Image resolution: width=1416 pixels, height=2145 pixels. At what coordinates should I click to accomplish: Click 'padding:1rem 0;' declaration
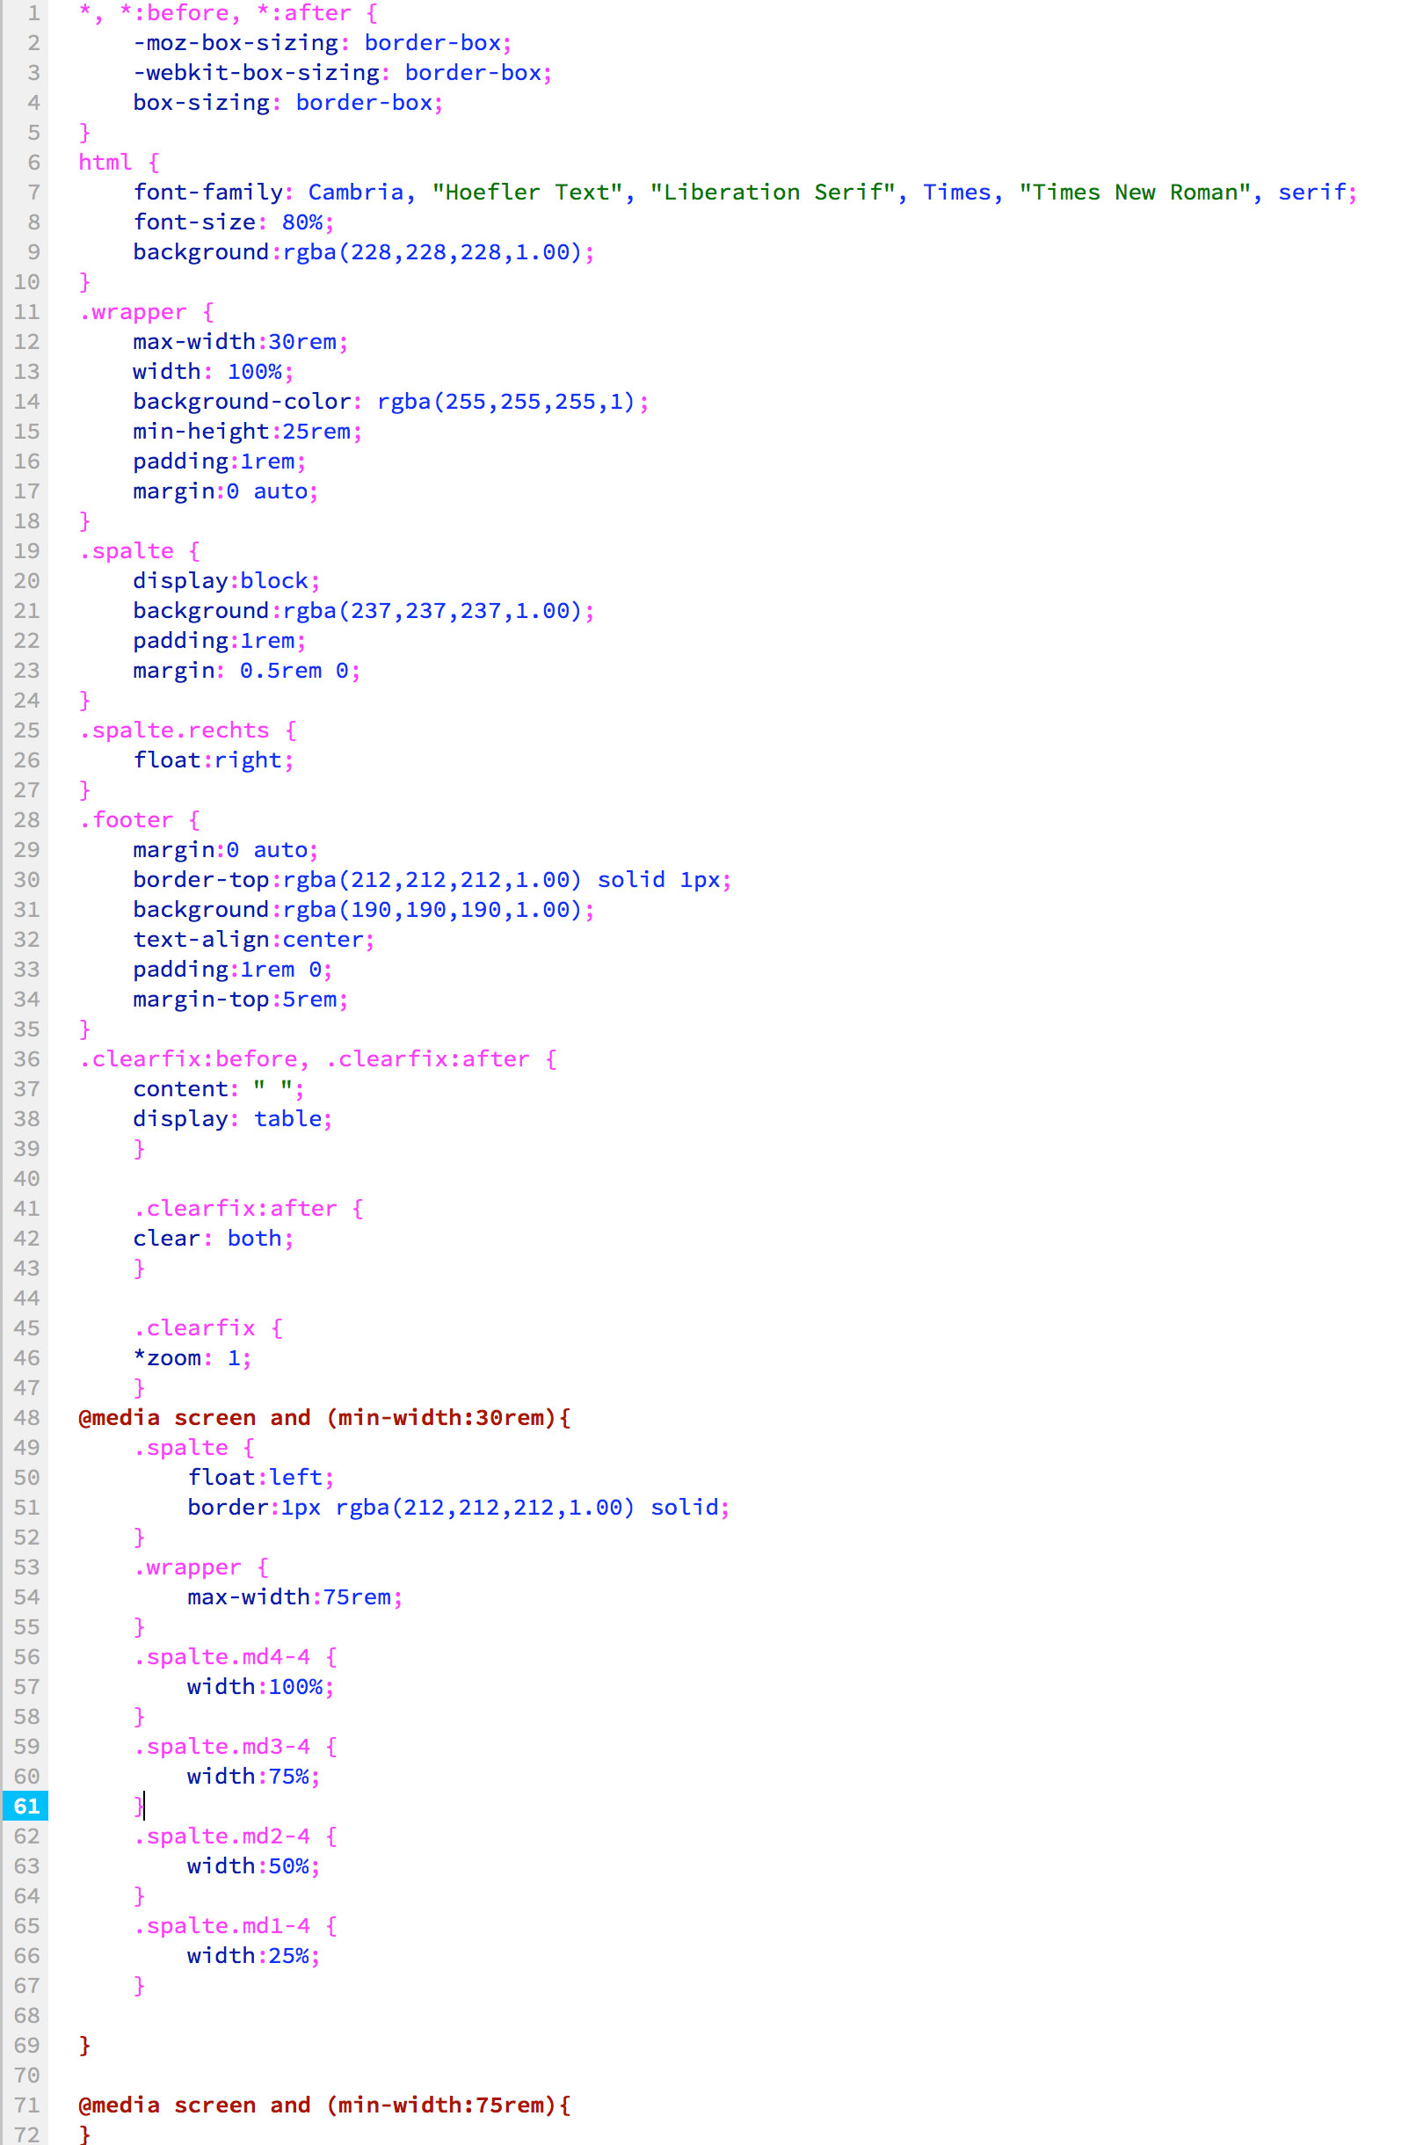[233, 970]
